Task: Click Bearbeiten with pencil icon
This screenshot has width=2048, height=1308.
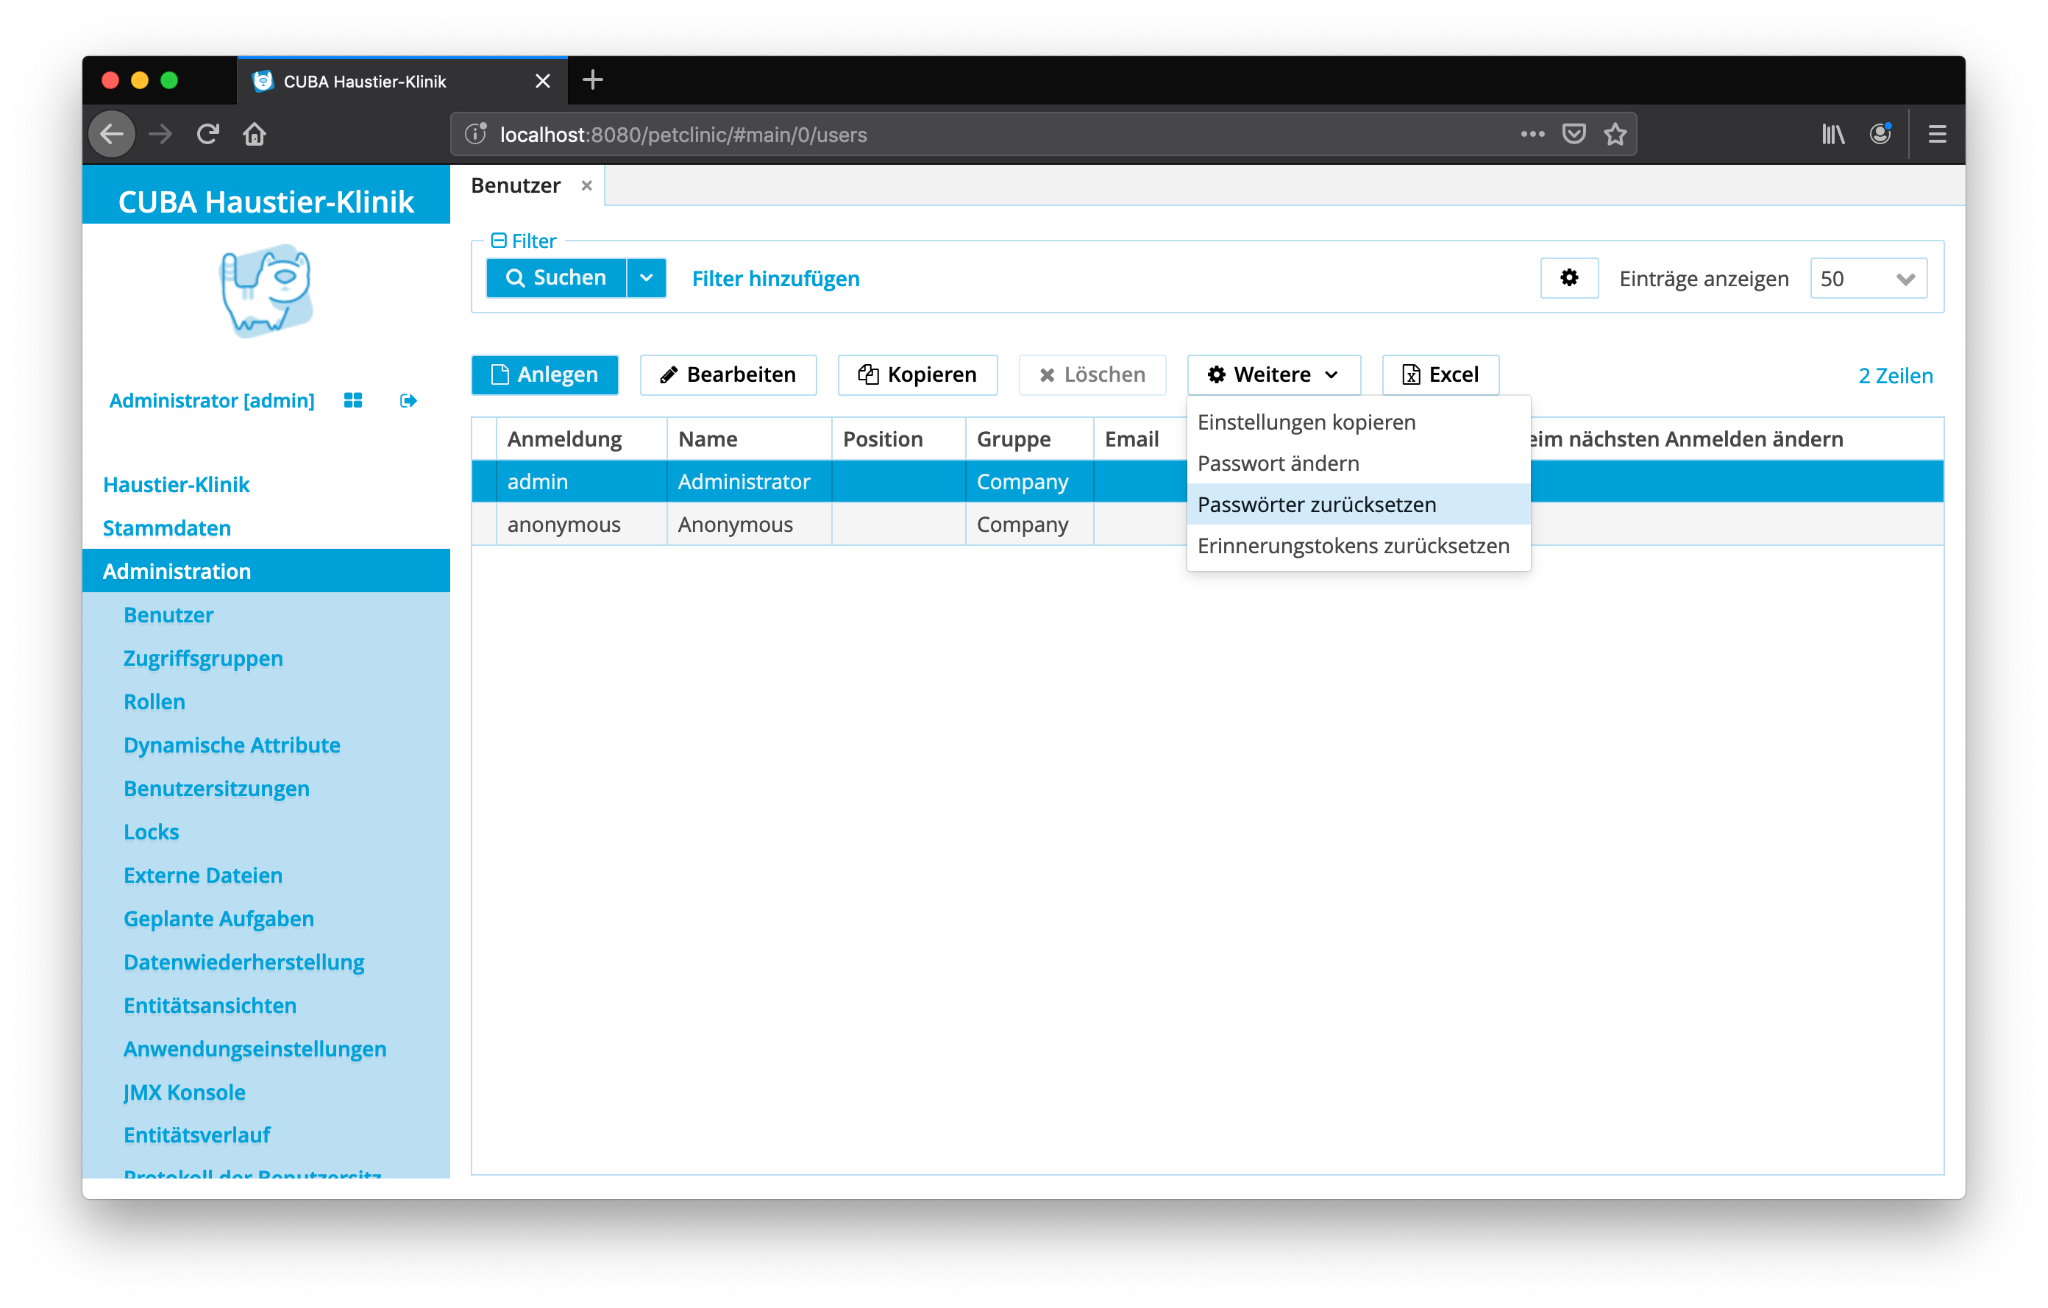Action: [728, 374]
